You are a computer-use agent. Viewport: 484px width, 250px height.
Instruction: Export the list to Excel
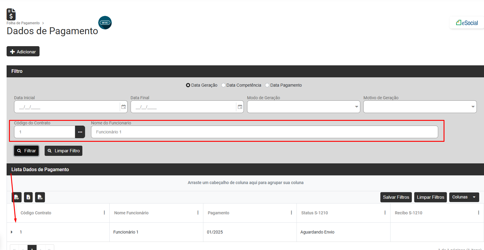(28, 197)
